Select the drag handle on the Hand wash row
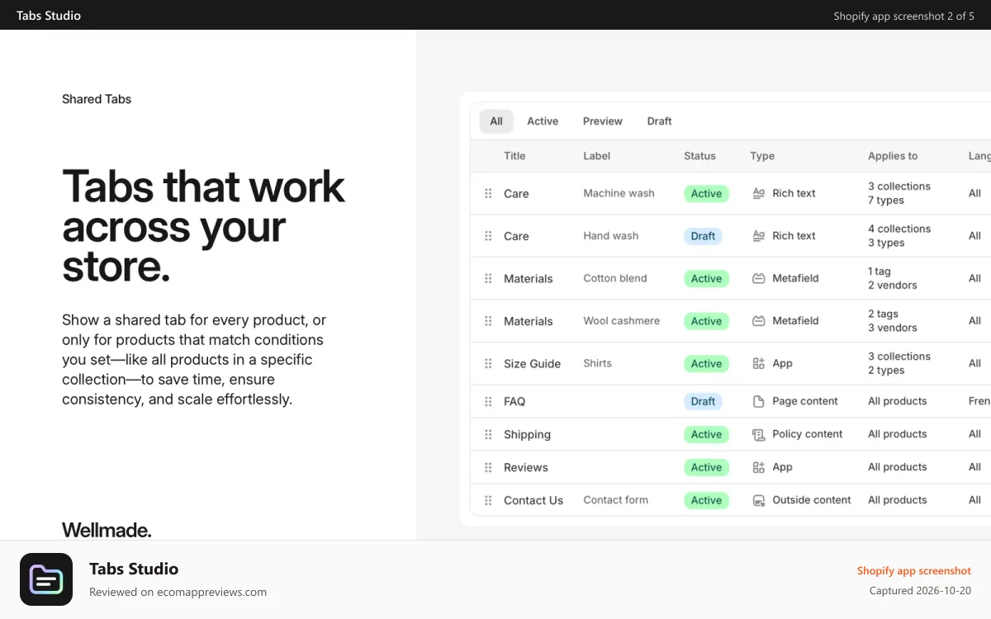This screenshot has height=619, width=991. point(488,236)
